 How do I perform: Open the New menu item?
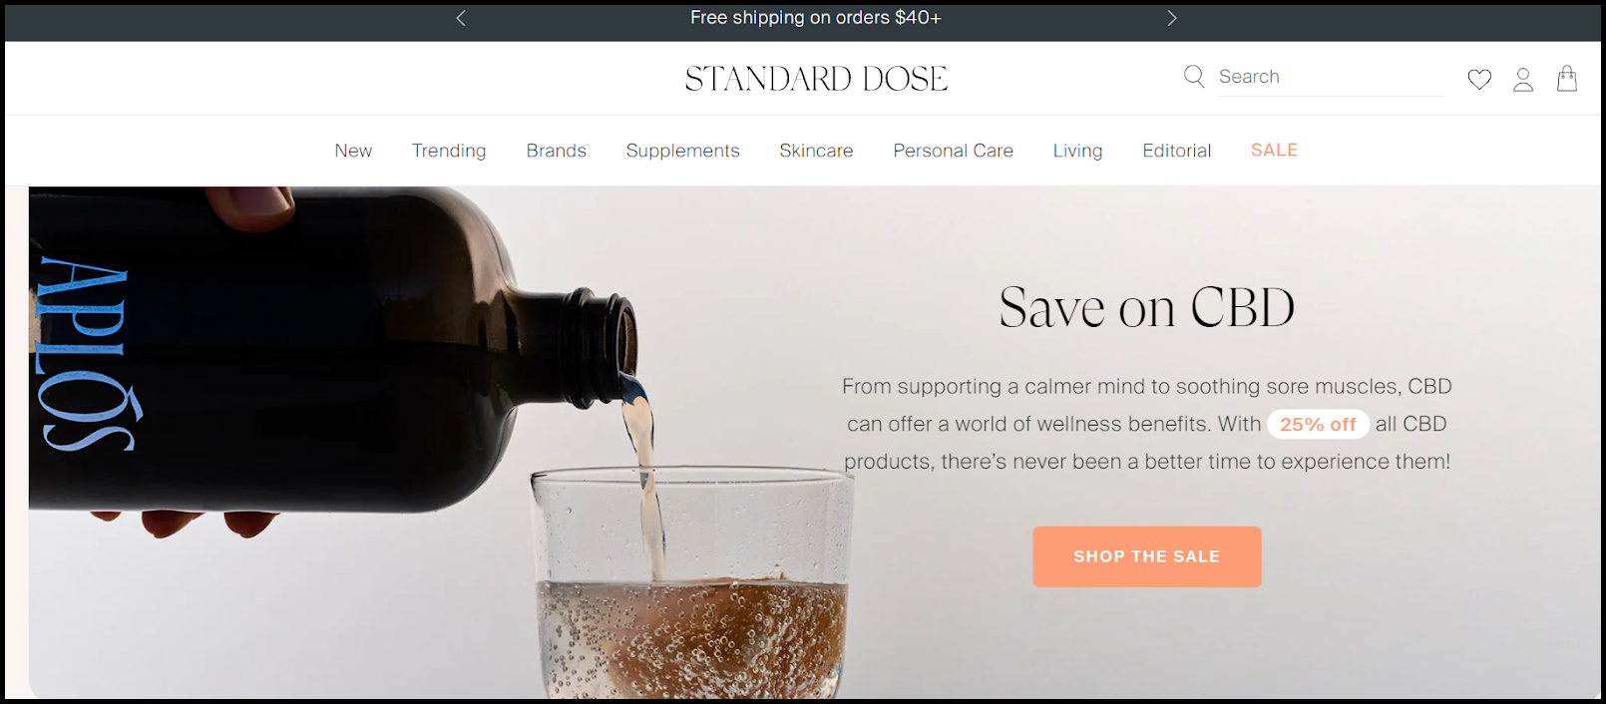[353, 151]
